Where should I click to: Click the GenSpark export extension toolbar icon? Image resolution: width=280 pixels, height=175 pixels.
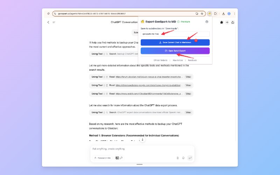209,14
